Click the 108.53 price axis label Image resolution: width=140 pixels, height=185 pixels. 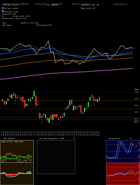[x=136, y=99]
